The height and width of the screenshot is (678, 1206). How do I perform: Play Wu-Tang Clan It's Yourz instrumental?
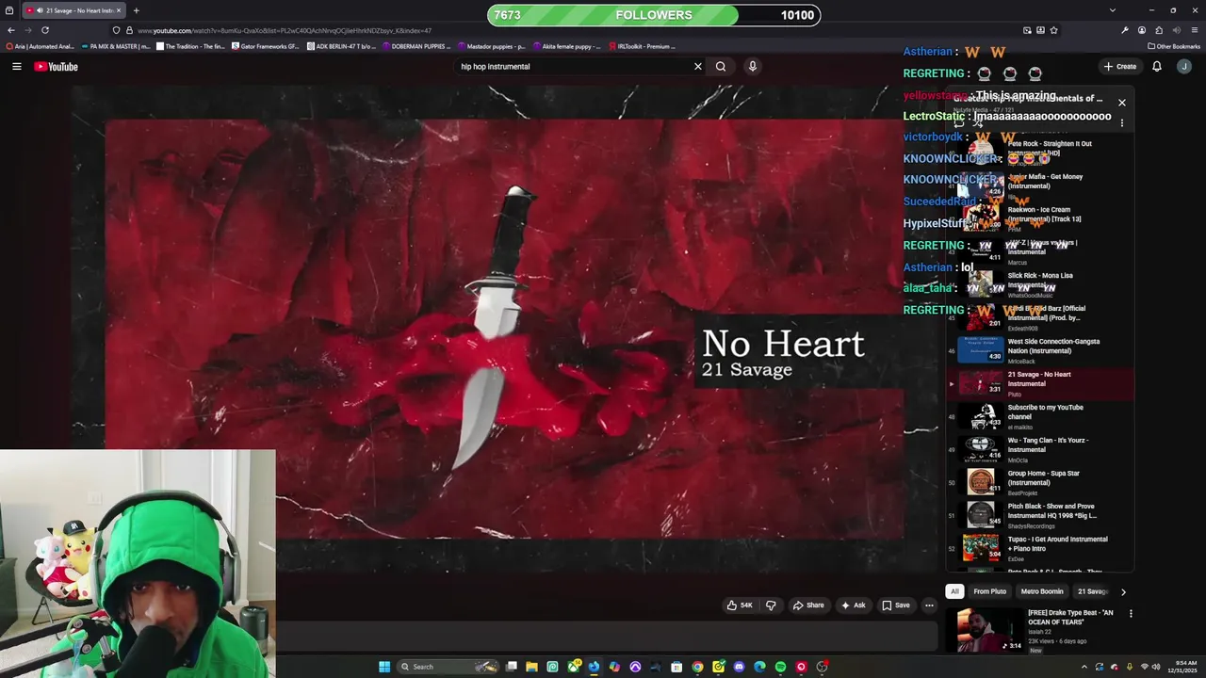tap(1040, 449)
